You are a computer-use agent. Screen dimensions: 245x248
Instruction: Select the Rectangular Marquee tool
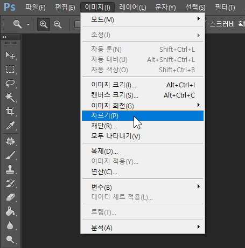pos(10,69)
